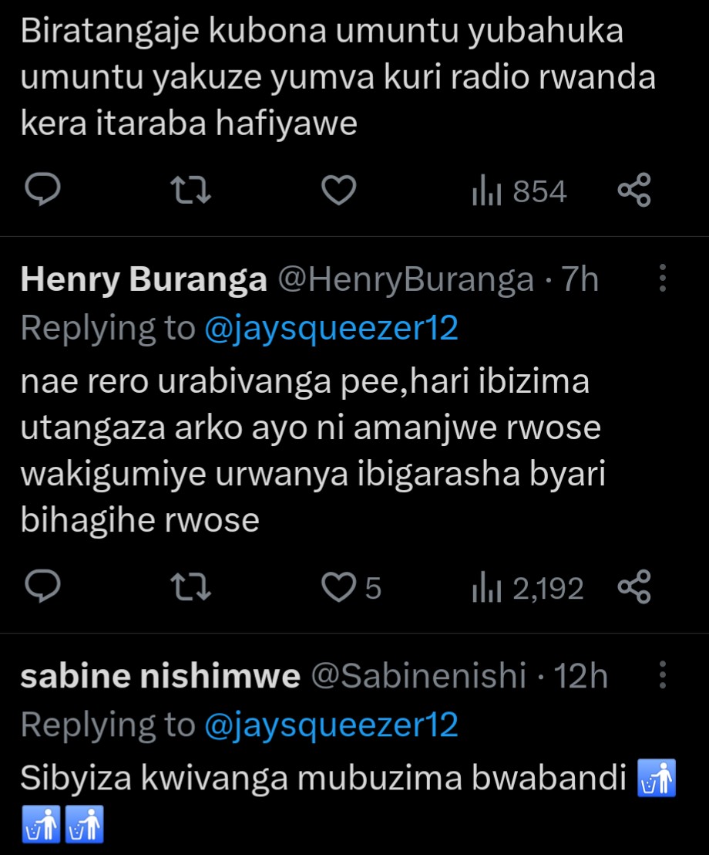Viewport: 709px width, 855px height.
Task: Retweet Henry Buranga's tweet
Action: pyautogui.click(x=190, y=589)
